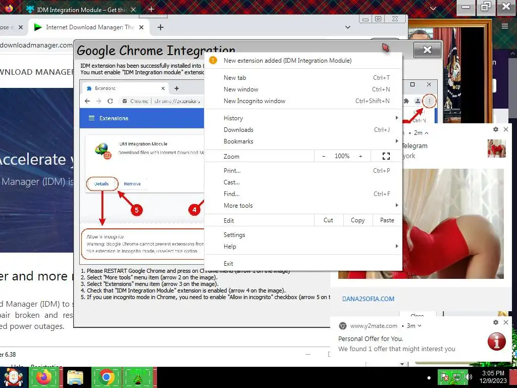This screenshot has width=517, height=388.
Task: Click the flag notification tray icon
Action: coord(445,377)
